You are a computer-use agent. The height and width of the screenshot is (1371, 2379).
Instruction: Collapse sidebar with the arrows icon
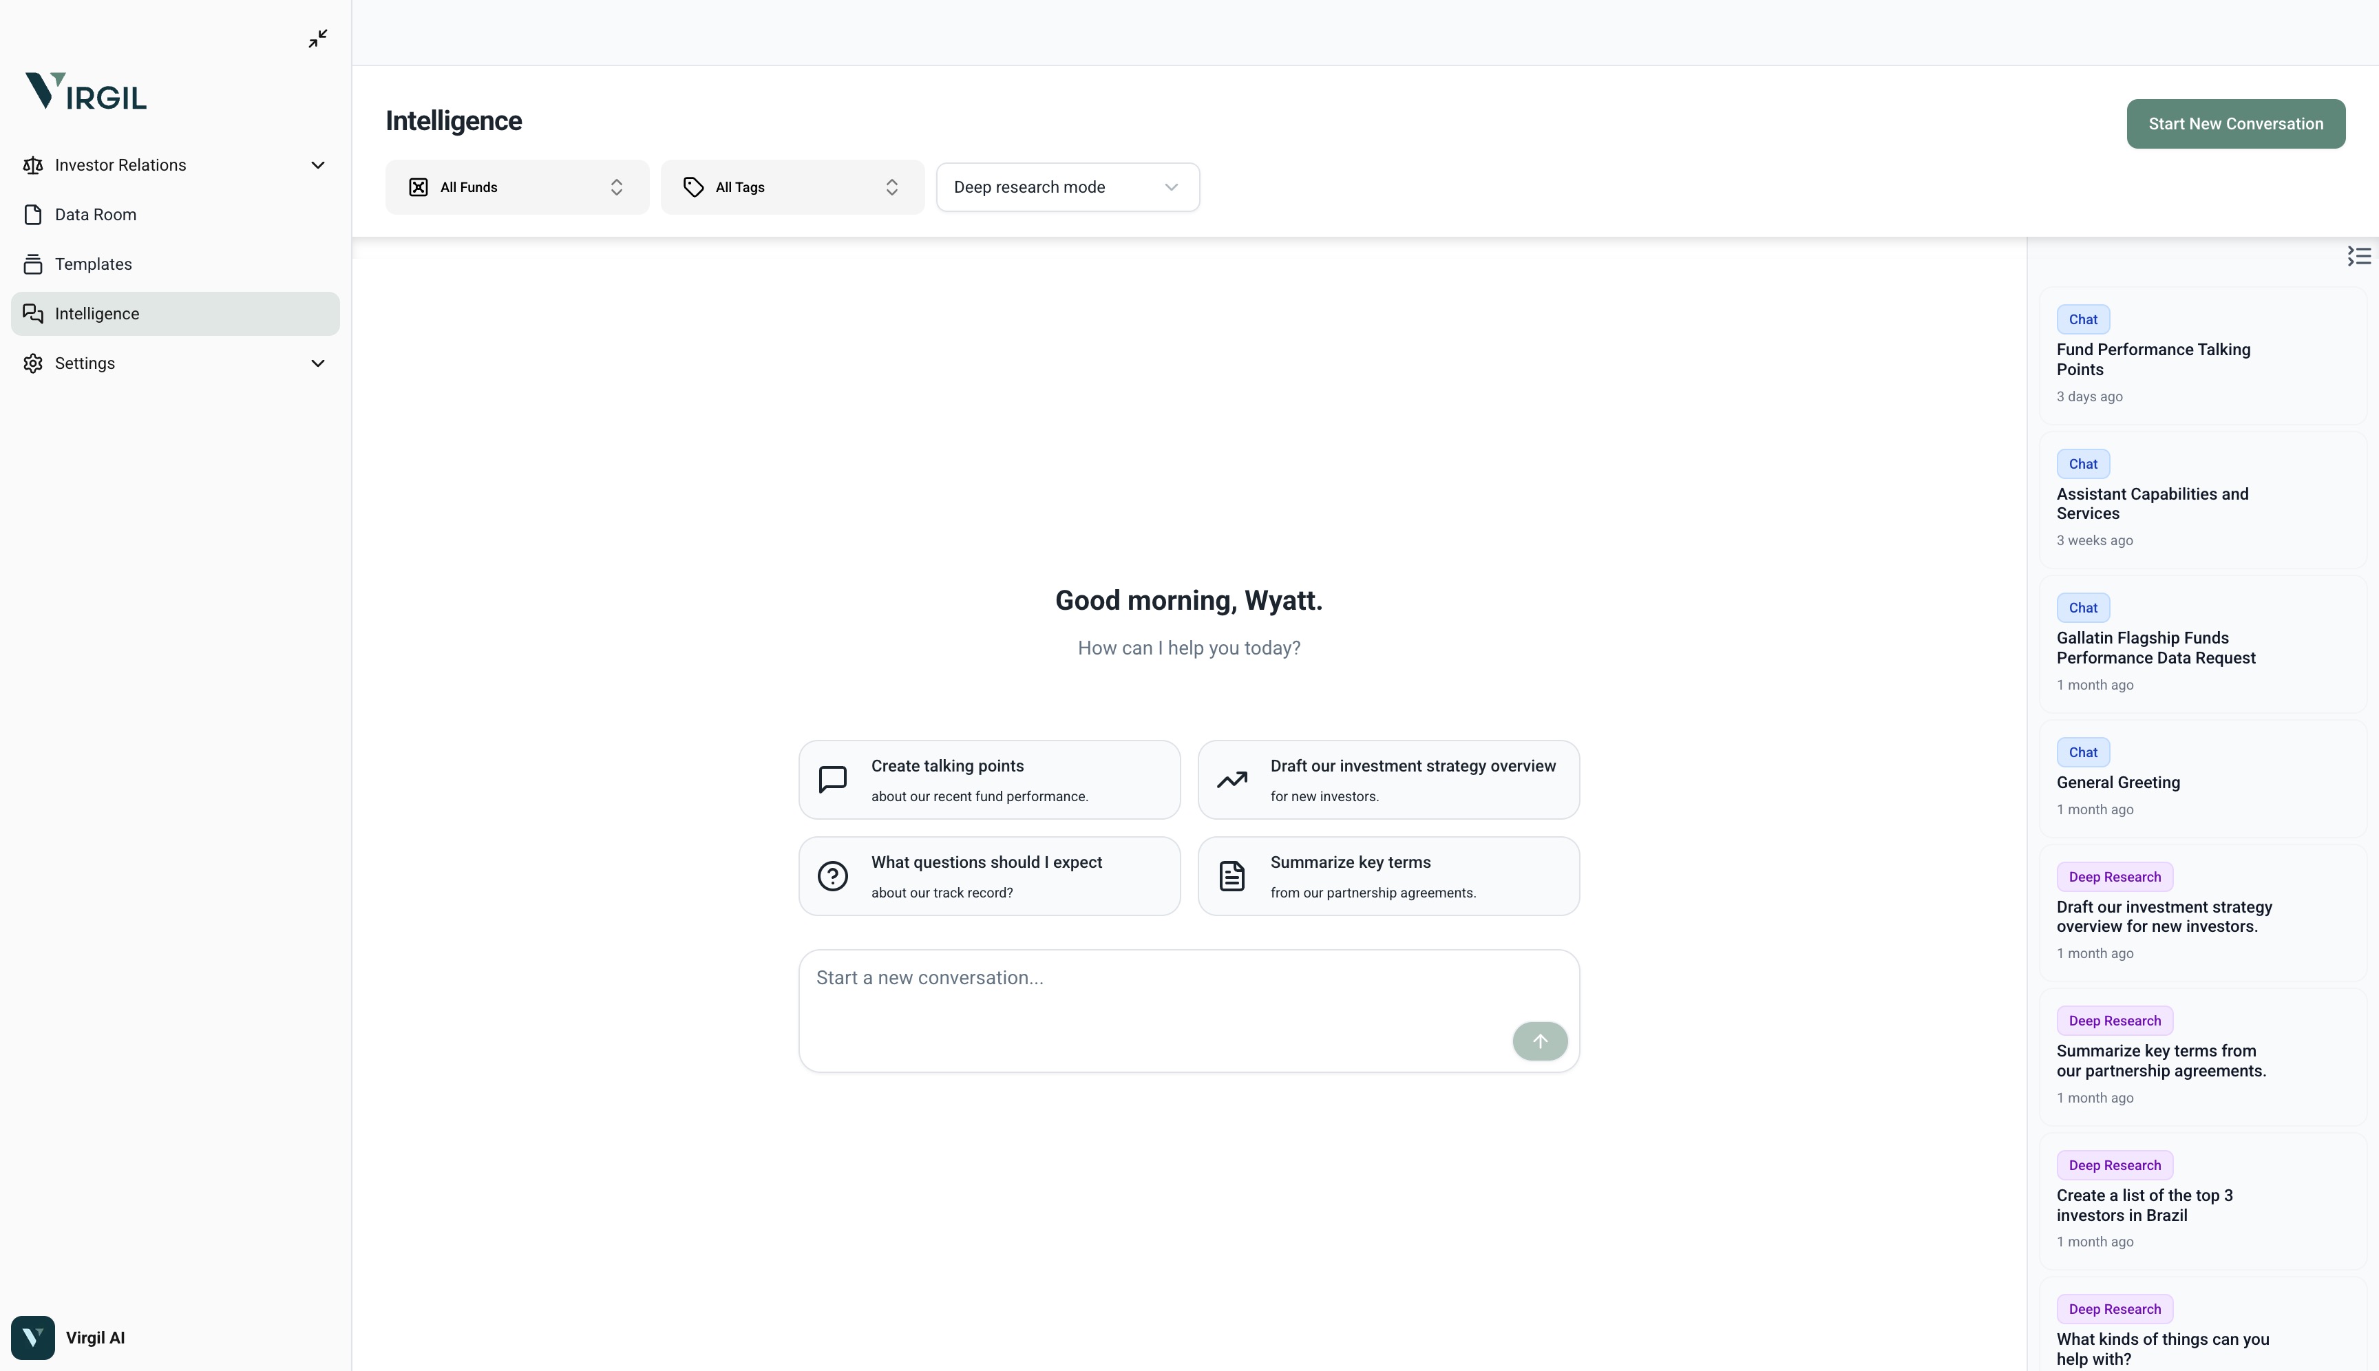tap(318, 39)
